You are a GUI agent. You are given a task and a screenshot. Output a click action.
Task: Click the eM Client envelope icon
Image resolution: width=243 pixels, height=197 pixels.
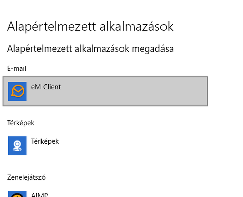point(17,91)
